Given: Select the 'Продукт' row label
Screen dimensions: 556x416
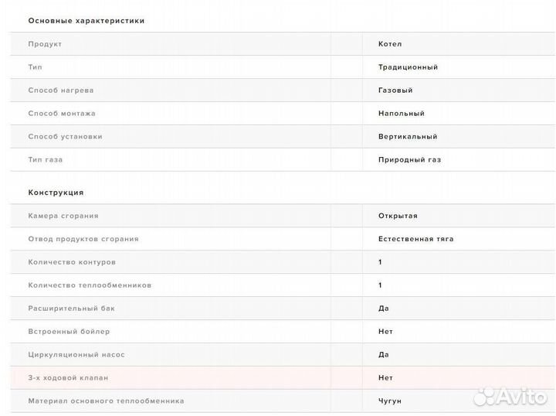Looking at the screenshot, I should (45, 44).
